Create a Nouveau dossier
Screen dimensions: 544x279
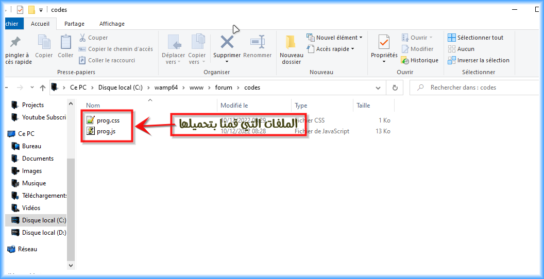click(x=292, y=49)
